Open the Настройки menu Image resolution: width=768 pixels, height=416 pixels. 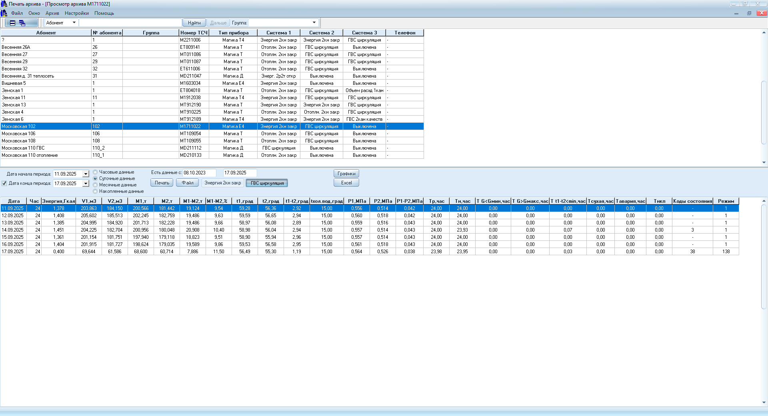(76, 13)
